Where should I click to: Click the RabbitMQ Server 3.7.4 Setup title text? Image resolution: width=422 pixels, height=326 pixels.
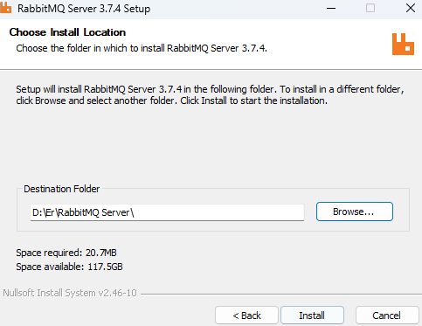[x=84, y=9]
